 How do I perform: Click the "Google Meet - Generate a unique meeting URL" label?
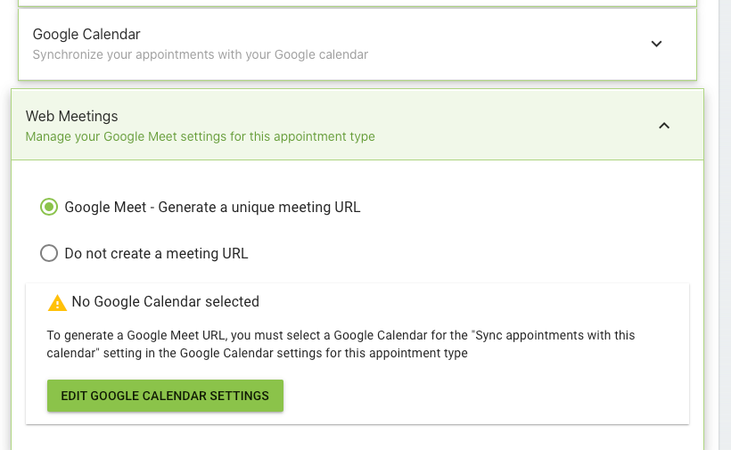pyautogui.click(x=212, y=207)
